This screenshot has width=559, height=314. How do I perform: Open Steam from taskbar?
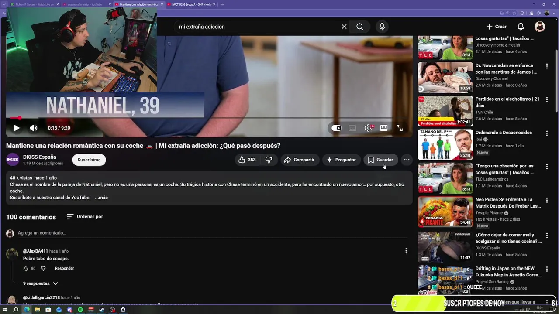(102, 310)
